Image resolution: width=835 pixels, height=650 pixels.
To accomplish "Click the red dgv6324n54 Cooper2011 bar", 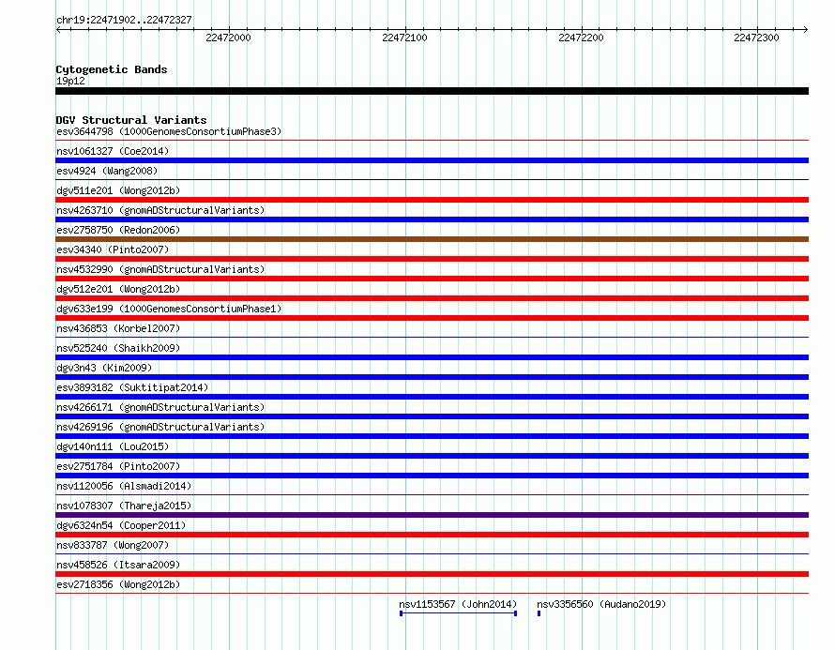I will point(432,535).
